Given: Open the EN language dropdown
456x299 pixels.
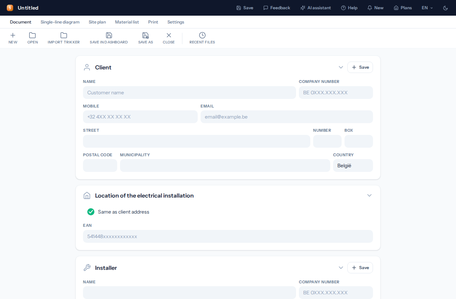Looking at the screenshot, I should point(427,8).
